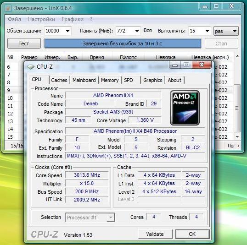Open the раз units dropdown

coord(226,31)
